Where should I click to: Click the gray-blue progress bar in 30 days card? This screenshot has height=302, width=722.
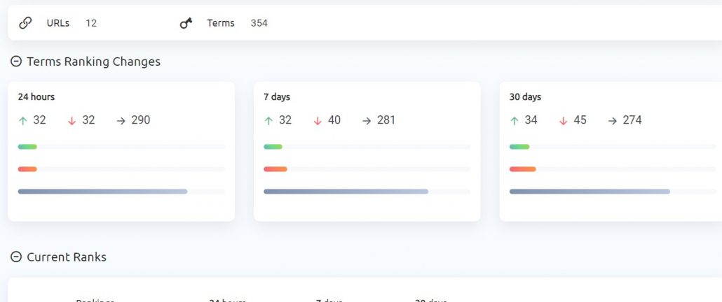pos(590,192)
